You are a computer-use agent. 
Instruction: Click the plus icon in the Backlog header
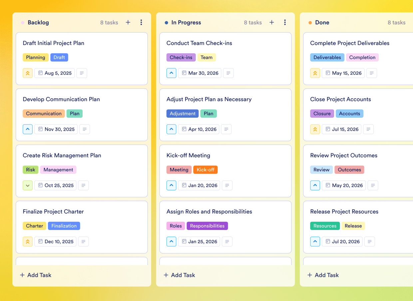tap(128, 22)
